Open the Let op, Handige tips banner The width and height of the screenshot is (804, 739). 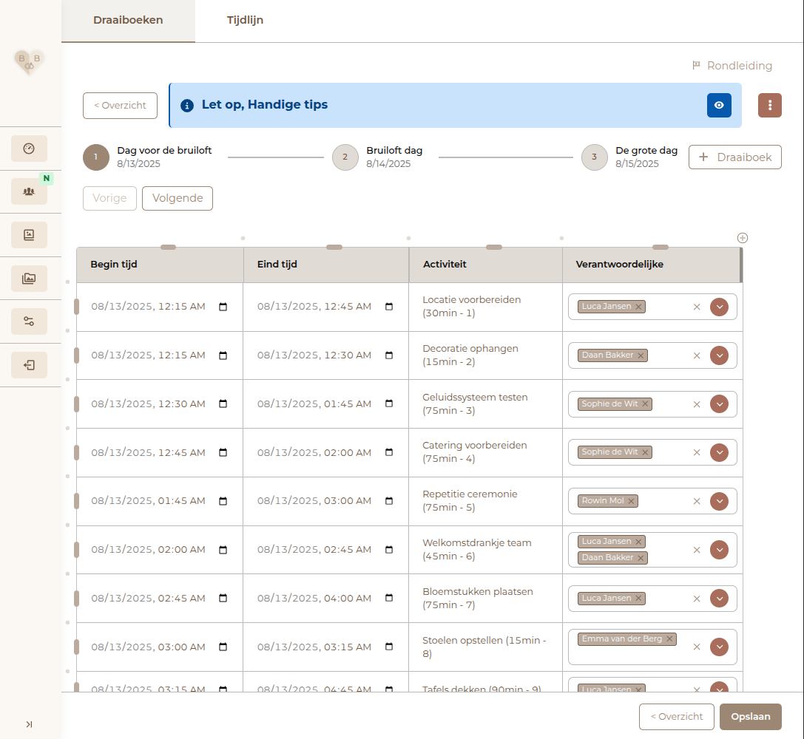[456, 106]
